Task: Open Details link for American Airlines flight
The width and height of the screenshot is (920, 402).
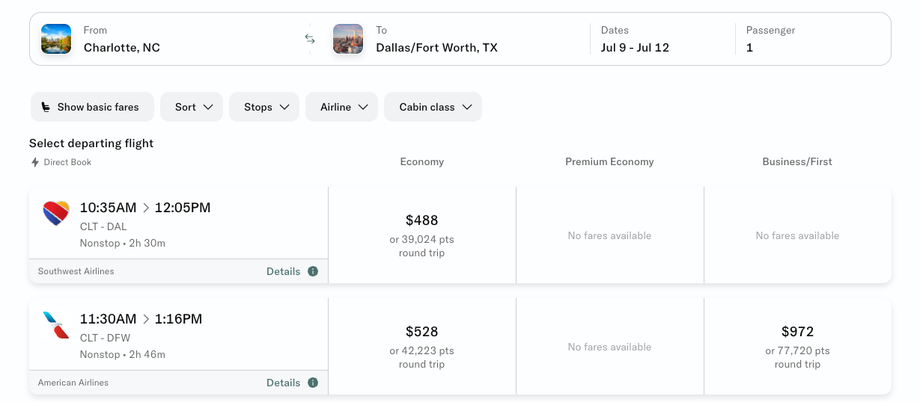Action: tap(283, 383)
